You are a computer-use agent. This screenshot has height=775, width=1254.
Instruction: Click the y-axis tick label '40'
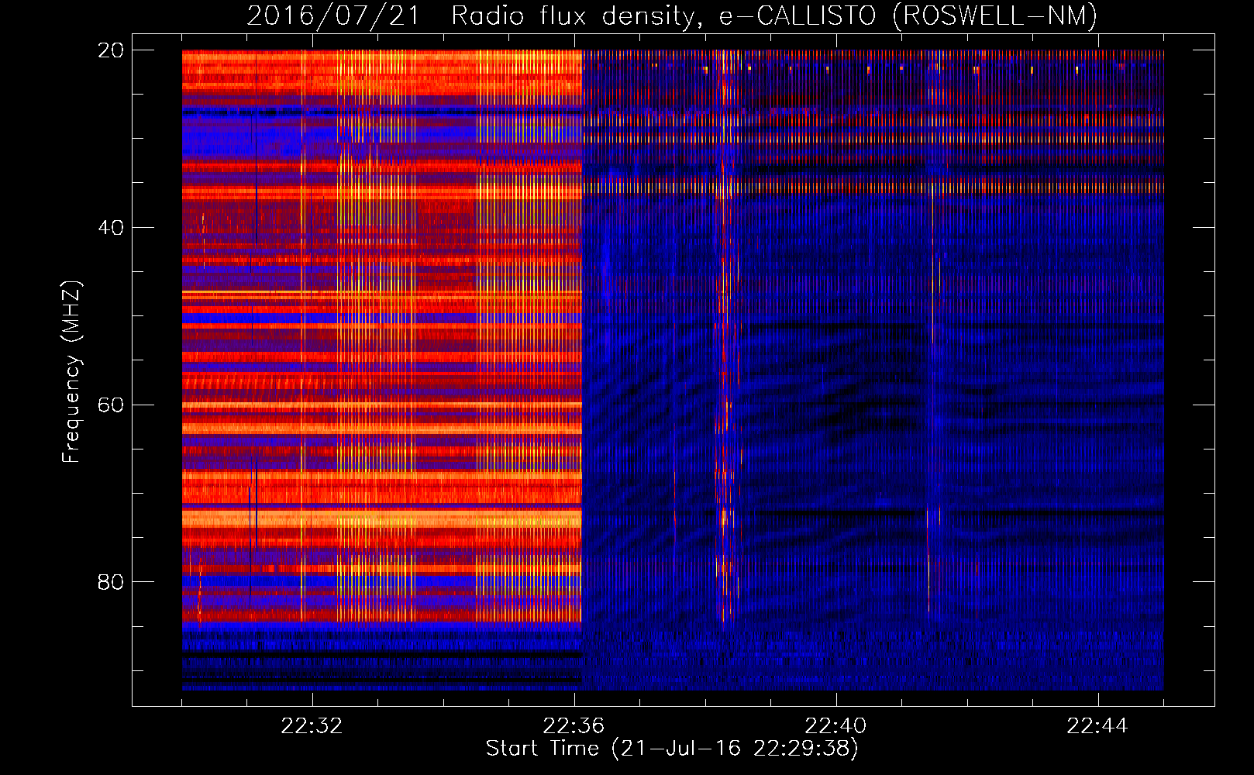(110, 228)
